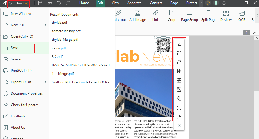Viewport: 259px width, 139px height.
Task: Expand the Link dropdown arrow
Action: pyautogui.click(x=156, y=24)
